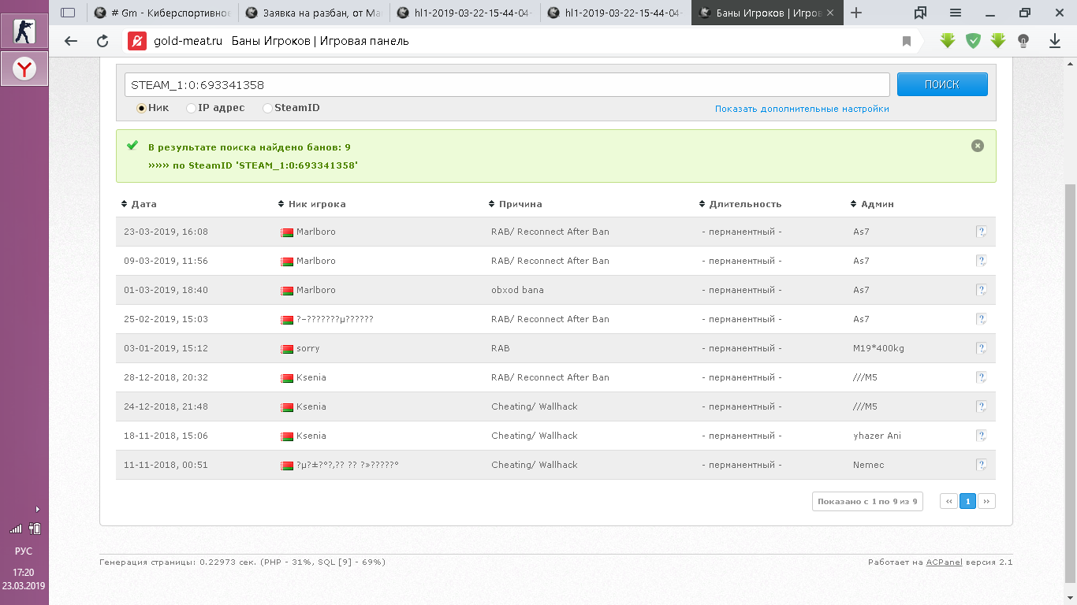Open browser downloads panel
This screenshot has width=1077, height=605.
(1054, 41)
